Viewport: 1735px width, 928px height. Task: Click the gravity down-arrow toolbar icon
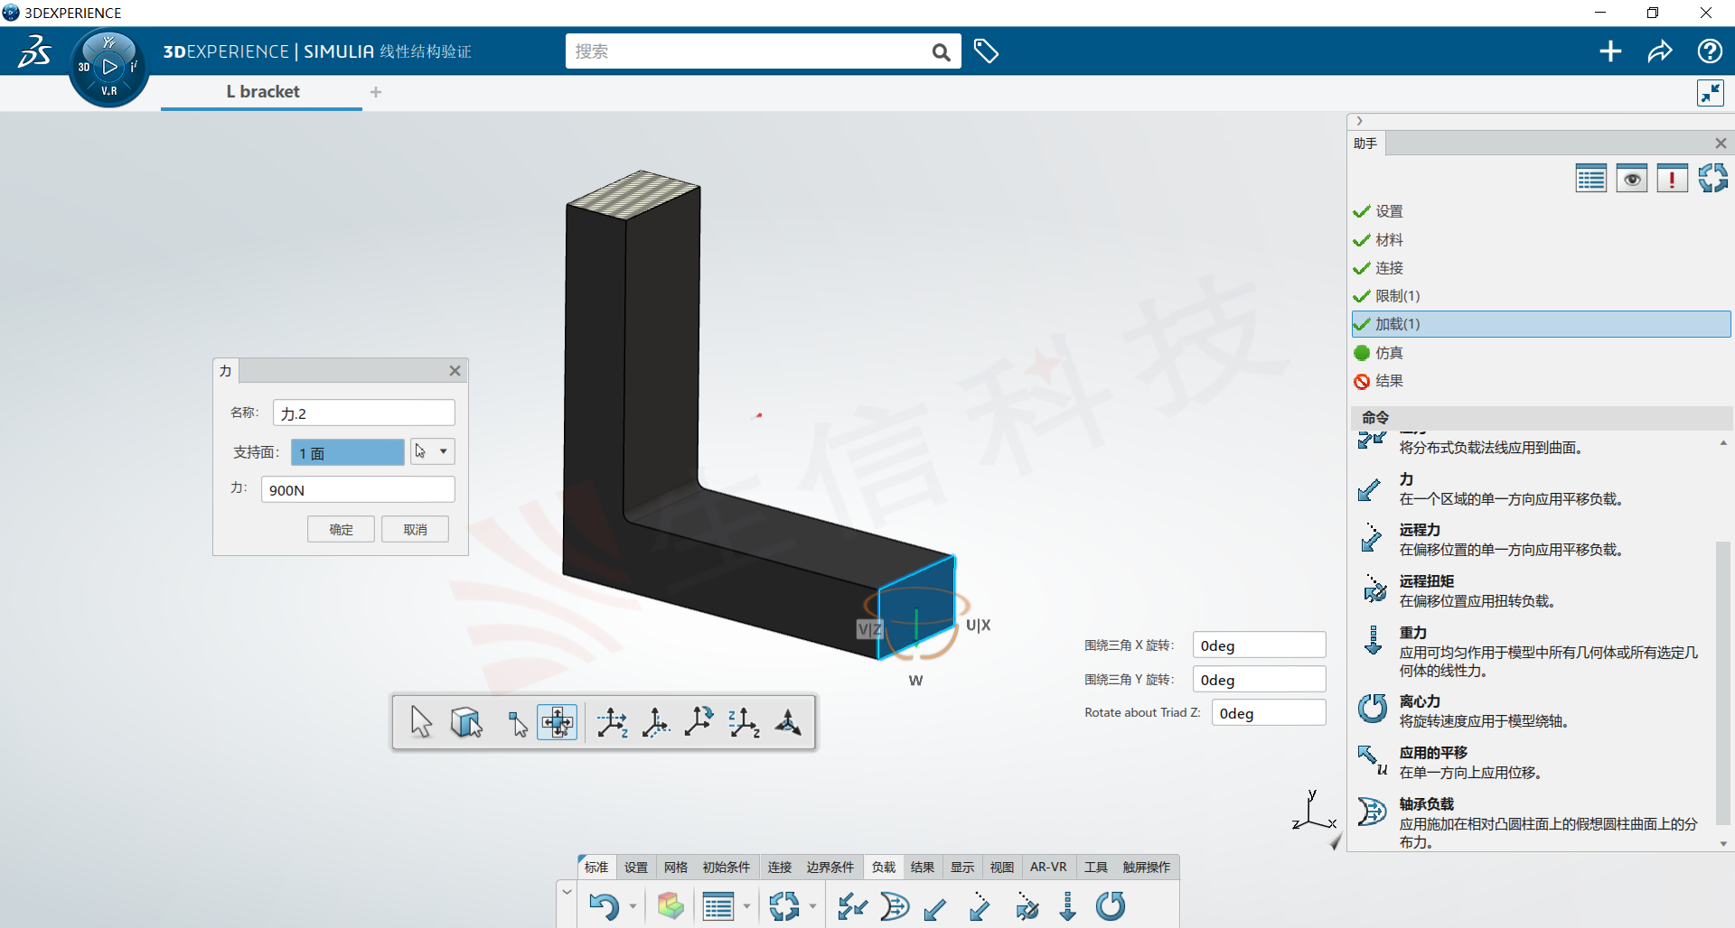click(1068, 905)
